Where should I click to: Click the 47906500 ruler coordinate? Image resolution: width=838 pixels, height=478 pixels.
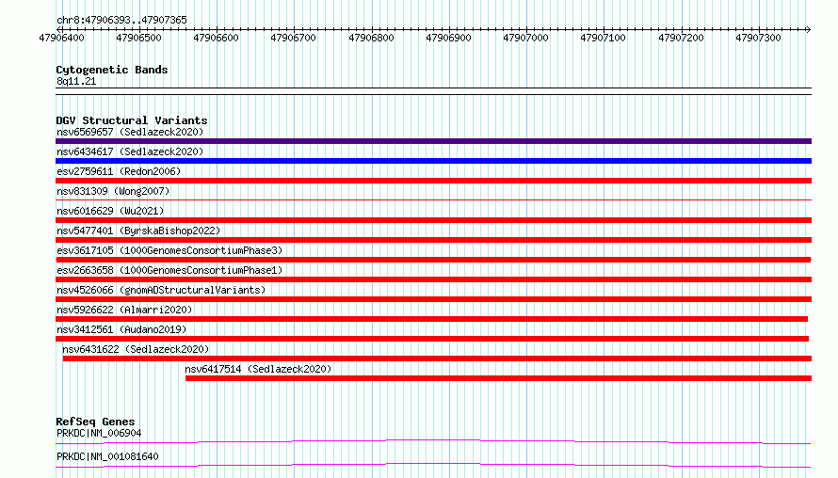[x=138, y=38]
